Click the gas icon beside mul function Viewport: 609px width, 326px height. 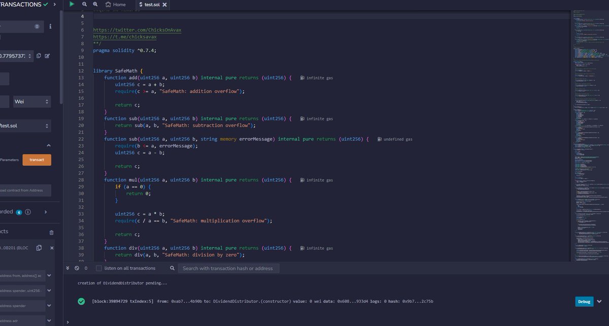point(302,180)
